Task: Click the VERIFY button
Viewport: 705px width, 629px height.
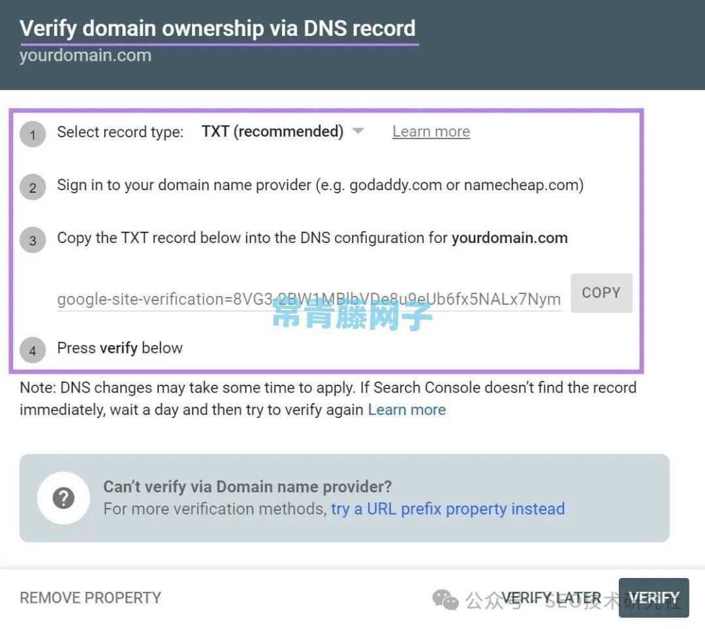Action: coord(653,598)
